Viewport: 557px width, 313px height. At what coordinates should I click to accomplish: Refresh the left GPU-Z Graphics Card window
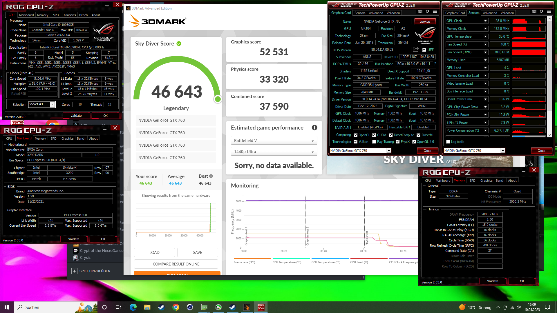click(x=427, y=12)
